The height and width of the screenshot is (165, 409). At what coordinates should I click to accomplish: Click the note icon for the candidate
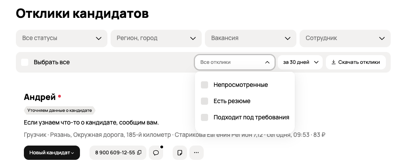pos(180,153)
